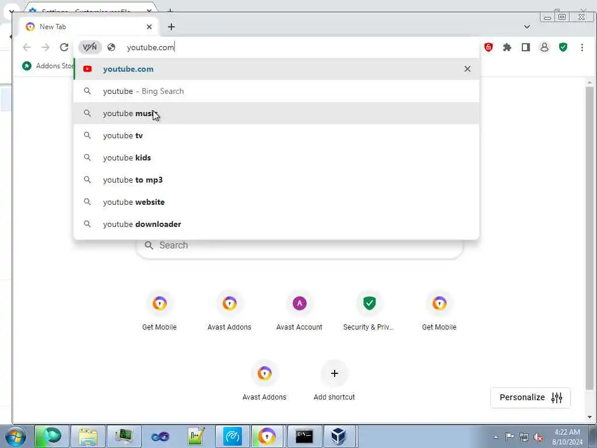Choose the youtube to mp3 suggestion

pos(276,180)
